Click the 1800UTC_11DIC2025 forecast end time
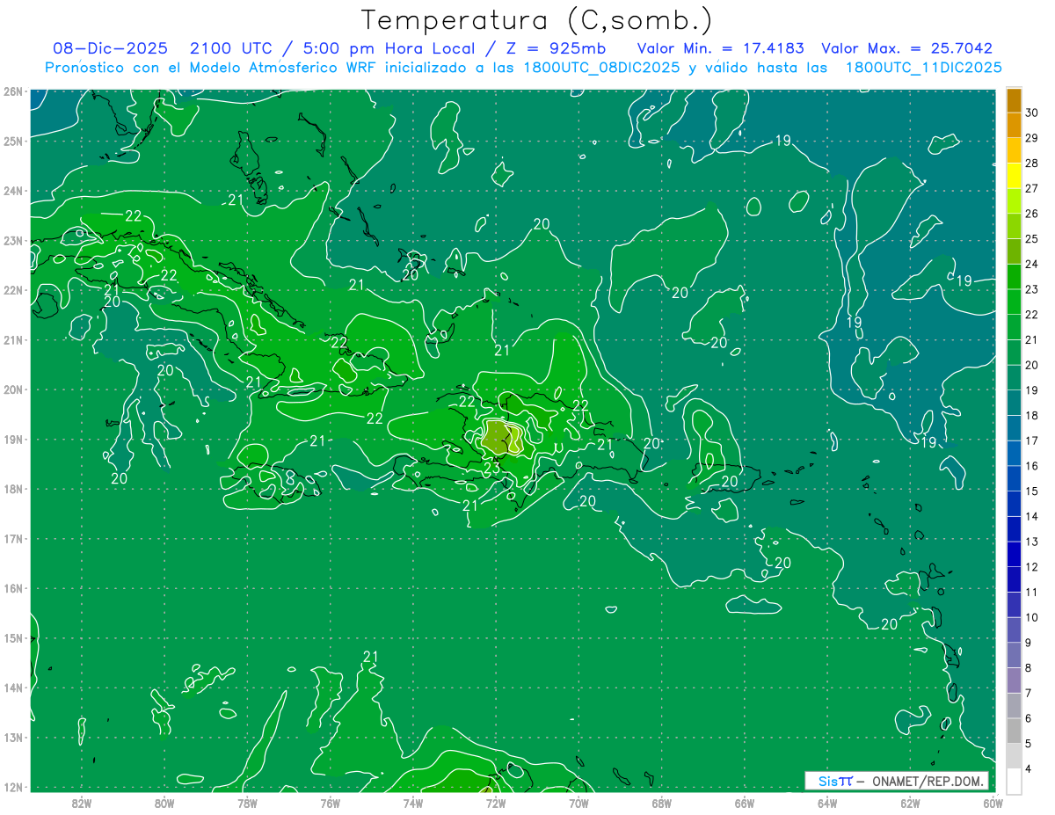1055x815 pixels. (x=923, y=68)
